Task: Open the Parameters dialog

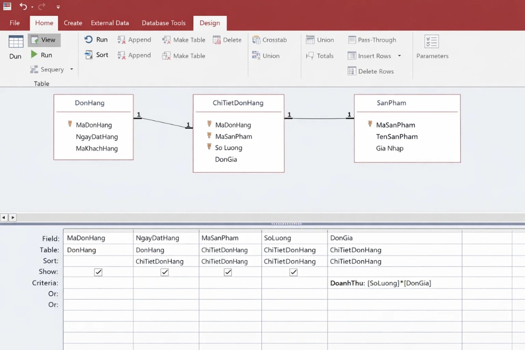Action: click(431, 42)
